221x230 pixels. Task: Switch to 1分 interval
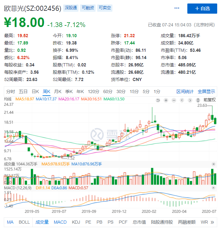pyautogui.click(x=157, y=91)
